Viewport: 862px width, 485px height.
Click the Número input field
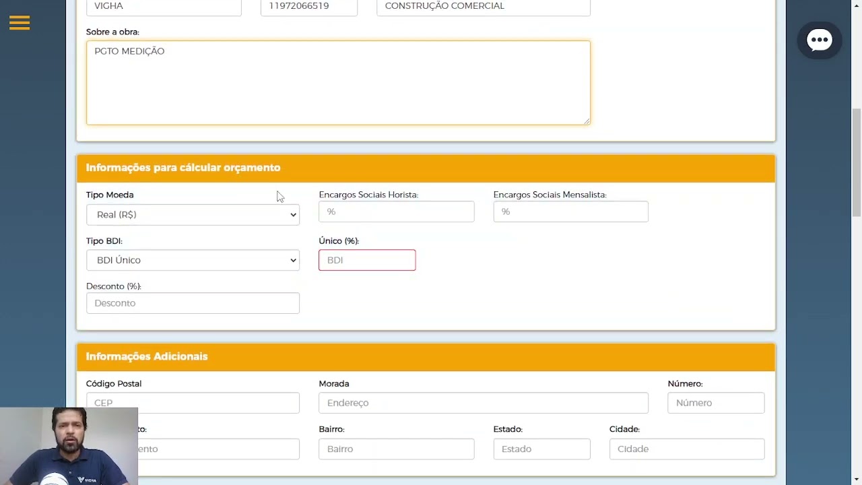click(x=716, y=403)
